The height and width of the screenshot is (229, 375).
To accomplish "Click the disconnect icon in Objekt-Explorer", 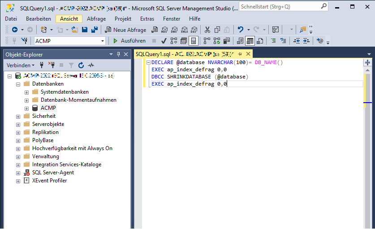I will (x=52, y=65).
